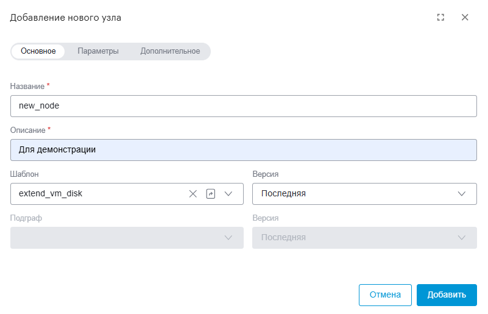This screenshot has height=314, width=488.
Task: Open the Версия dropdown next to Шаблон
Action: click(x=364, y=194)
